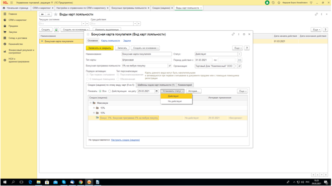Image resolution: width=332 pixels, height=186 pixels.
Task: Star the Бонусная карта покупателя dialog
Action: (88, 34)
